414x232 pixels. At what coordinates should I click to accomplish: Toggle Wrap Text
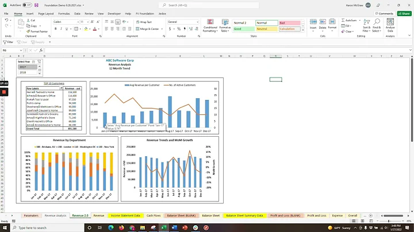[x=144, y=22]
